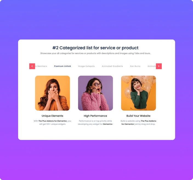Click bold 'The Plus Addons for Elementor' under Unique Elements

point(53,121)
